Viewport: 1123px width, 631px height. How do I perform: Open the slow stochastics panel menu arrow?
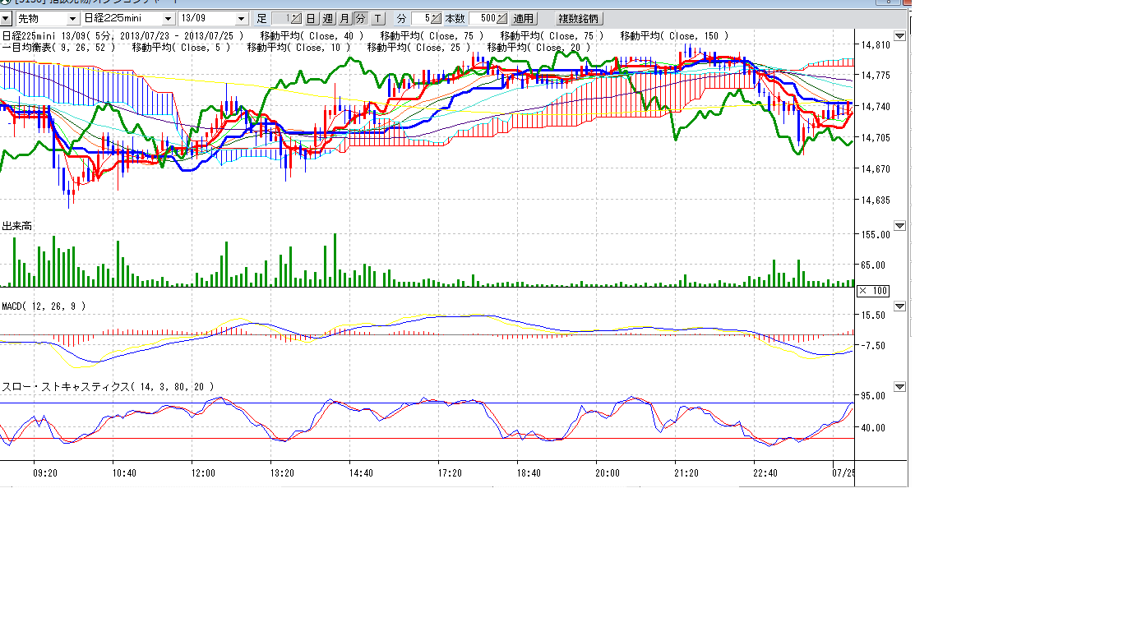(x=899, y=387)
